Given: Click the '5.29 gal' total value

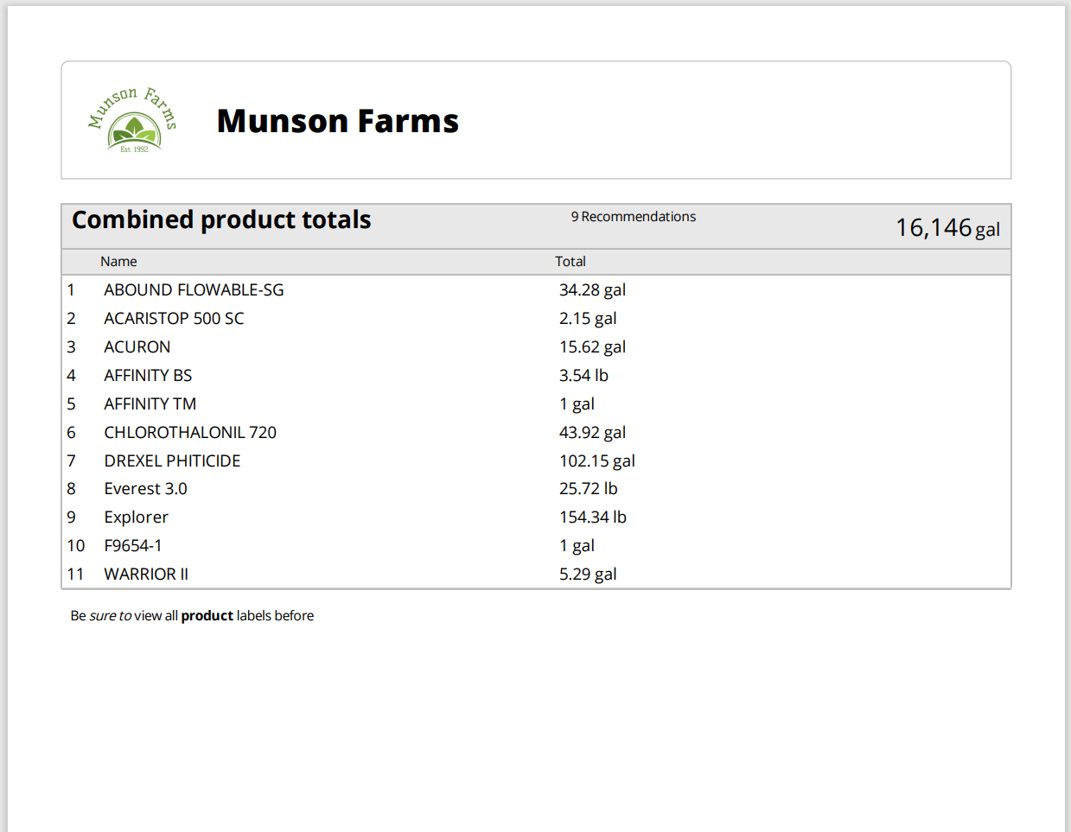Looking at the screenshot, I should (x=588, y=575).
